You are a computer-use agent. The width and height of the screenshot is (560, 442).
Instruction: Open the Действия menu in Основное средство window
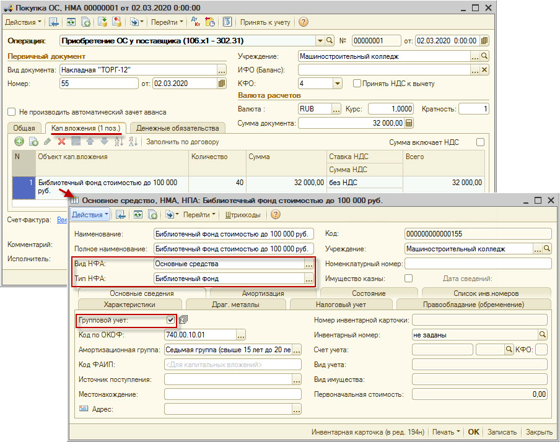point(90,215)
